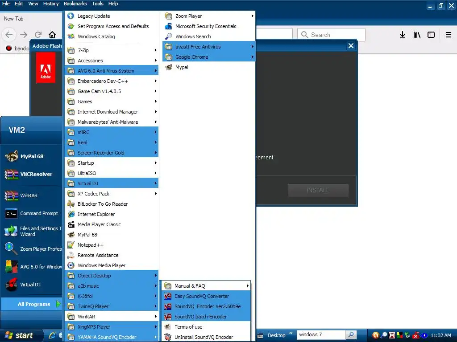The image size is (457, 342).
Task: Open the browser library icon
Action: (x=417, y=35)
